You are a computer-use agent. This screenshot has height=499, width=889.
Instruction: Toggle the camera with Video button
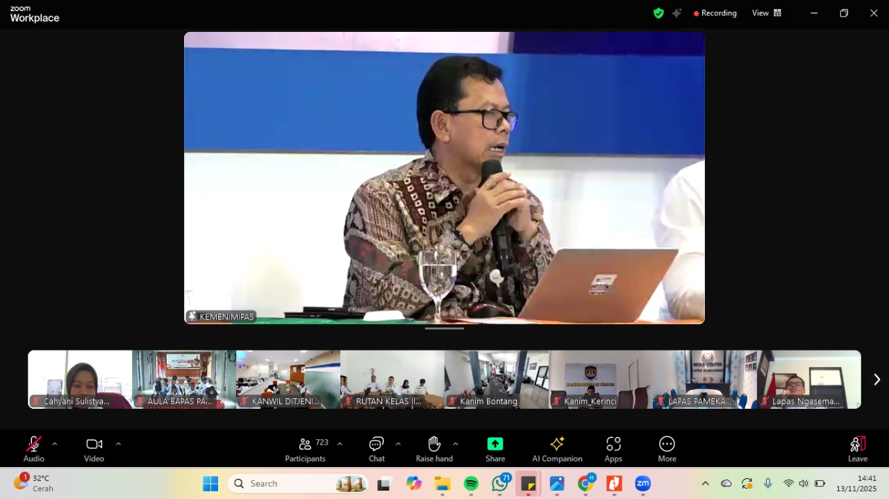pyautogui.click(x=94, y=448)
